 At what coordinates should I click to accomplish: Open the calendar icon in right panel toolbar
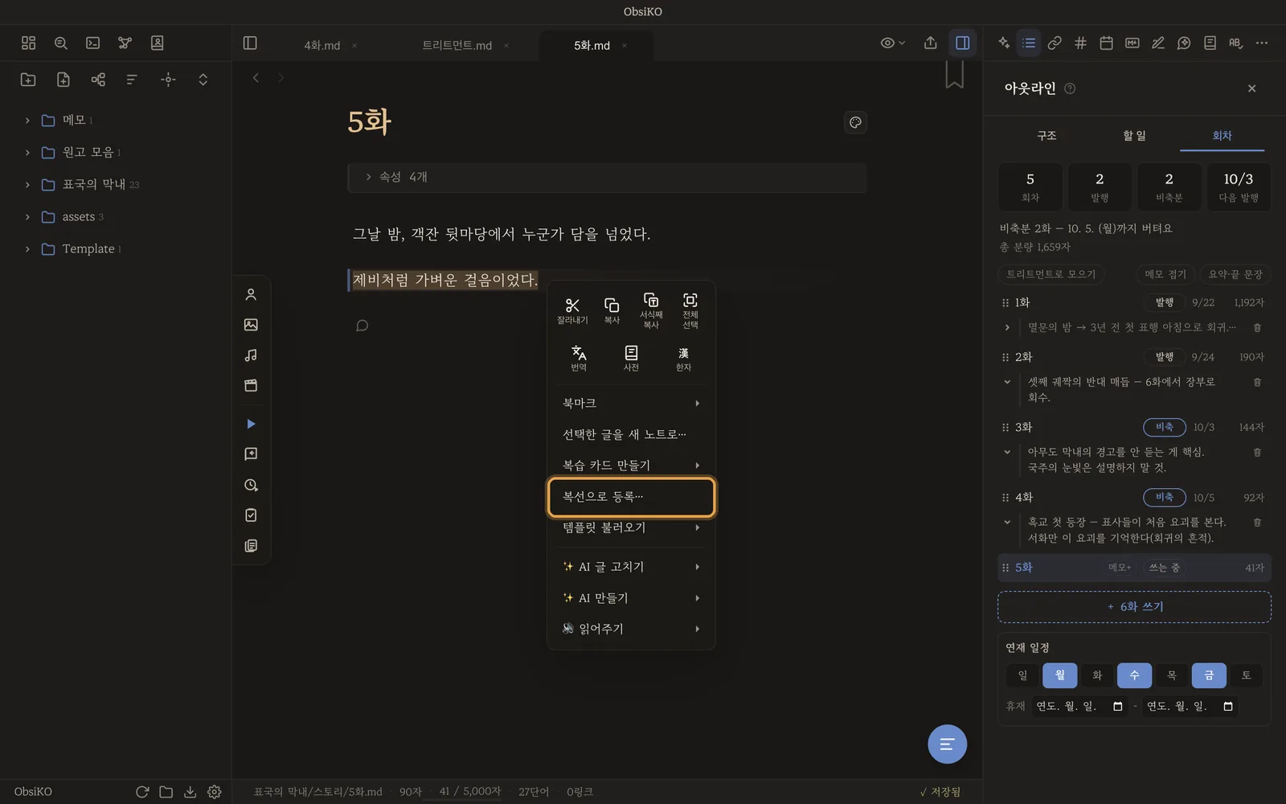pos(1106,43)
